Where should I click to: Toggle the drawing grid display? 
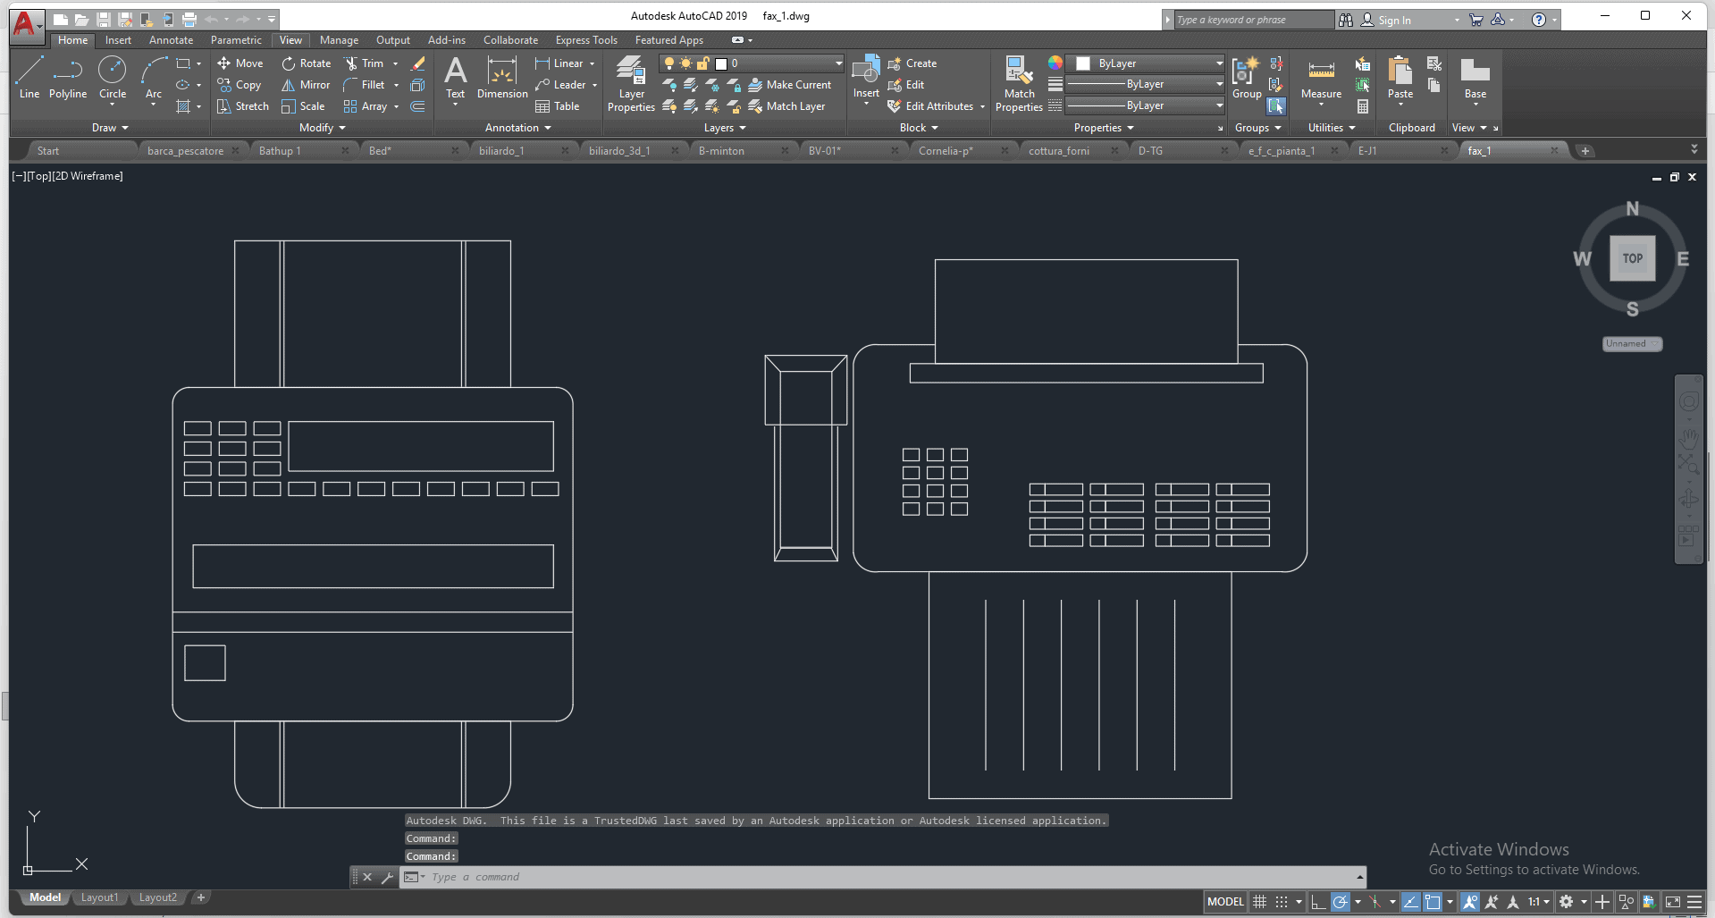1259,902
